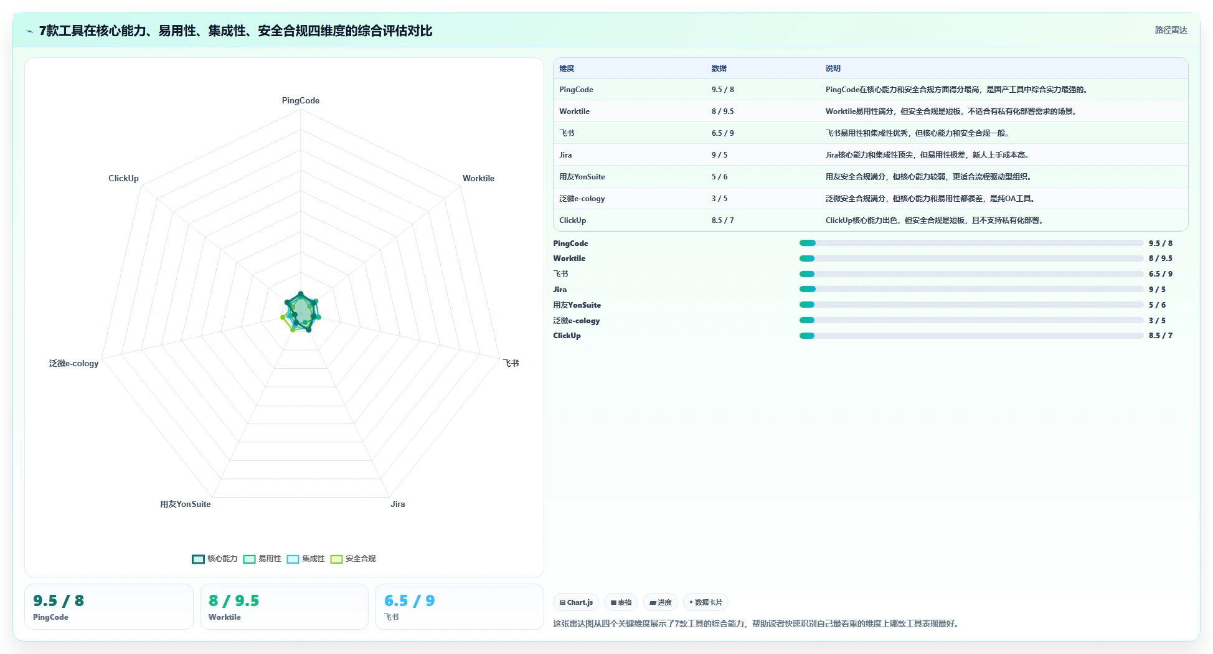Click the radar polygon at the chart center
Image resolution: width=1213 pixels, height=654 pixels.
click(x=301, y=311)
